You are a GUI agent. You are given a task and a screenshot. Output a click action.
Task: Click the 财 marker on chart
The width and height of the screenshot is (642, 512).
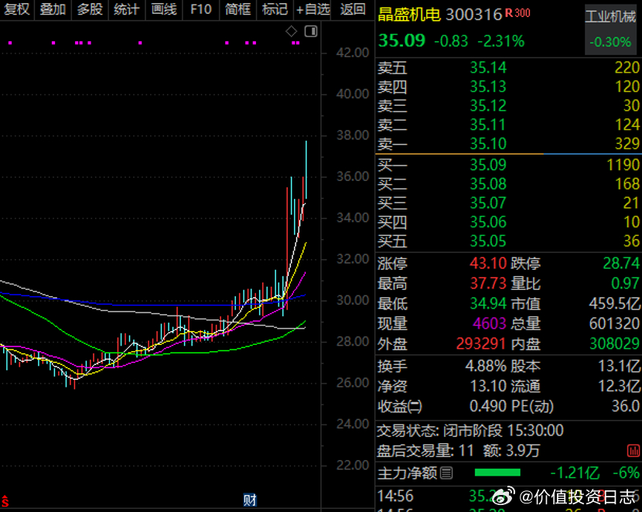(250, 500)
